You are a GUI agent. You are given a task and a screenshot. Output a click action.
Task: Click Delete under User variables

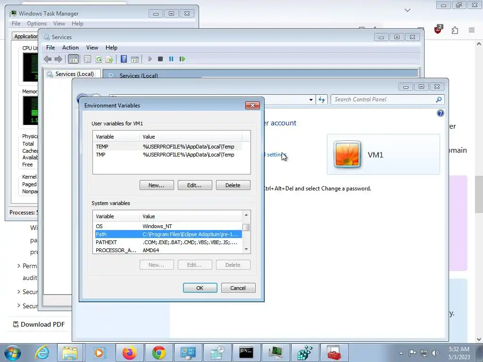pos(233,185)
